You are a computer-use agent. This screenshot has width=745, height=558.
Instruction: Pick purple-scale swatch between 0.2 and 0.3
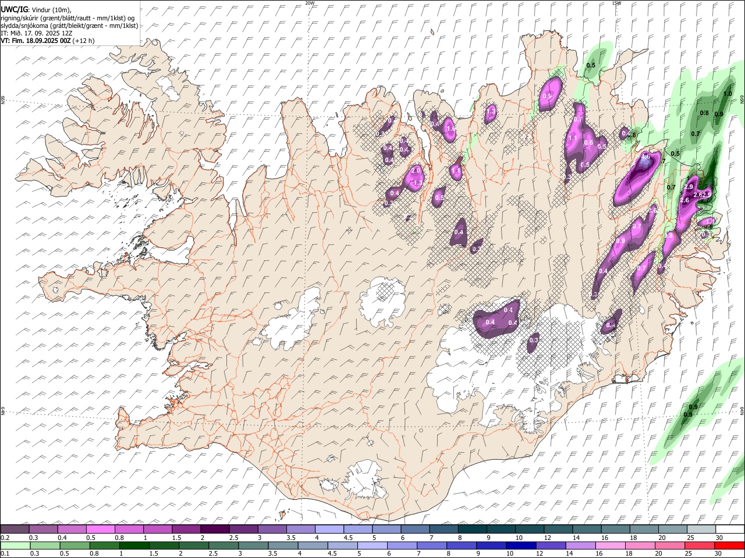15,530
